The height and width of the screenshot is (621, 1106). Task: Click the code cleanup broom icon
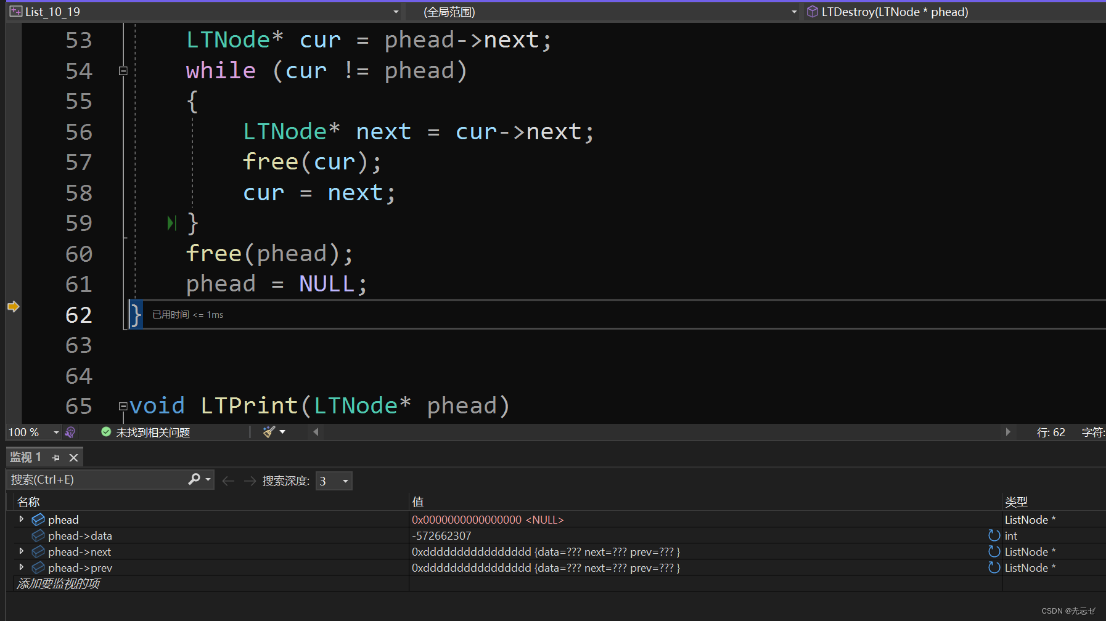269,432
